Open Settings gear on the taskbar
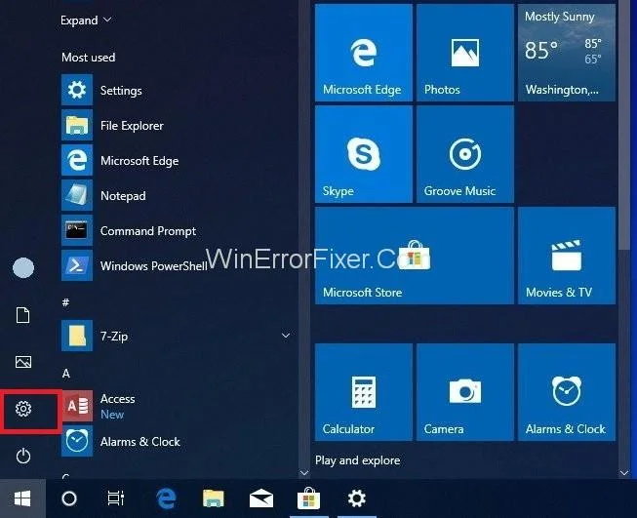 (357, 498)
